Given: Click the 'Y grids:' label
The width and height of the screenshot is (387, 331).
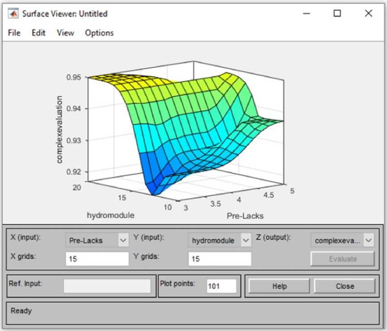Looking at the screenshot, I should [146, 256].
